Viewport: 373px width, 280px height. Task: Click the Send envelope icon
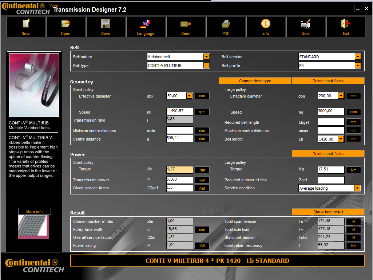click(x=186, y=27)
